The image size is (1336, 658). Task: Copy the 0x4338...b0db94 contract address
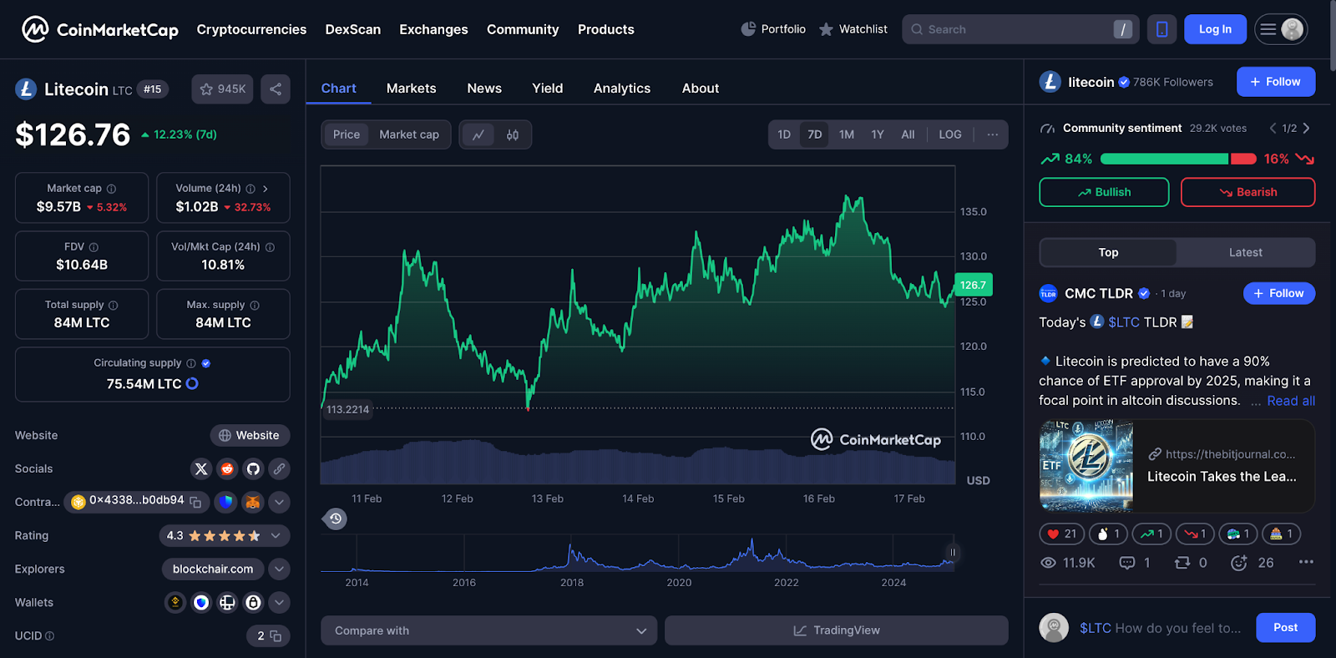[x=195, y=502]
